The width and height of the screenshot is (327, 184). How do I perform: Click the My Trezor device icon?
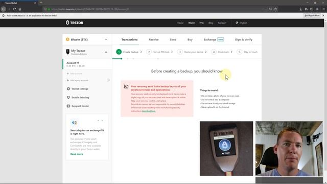point(68,52)
